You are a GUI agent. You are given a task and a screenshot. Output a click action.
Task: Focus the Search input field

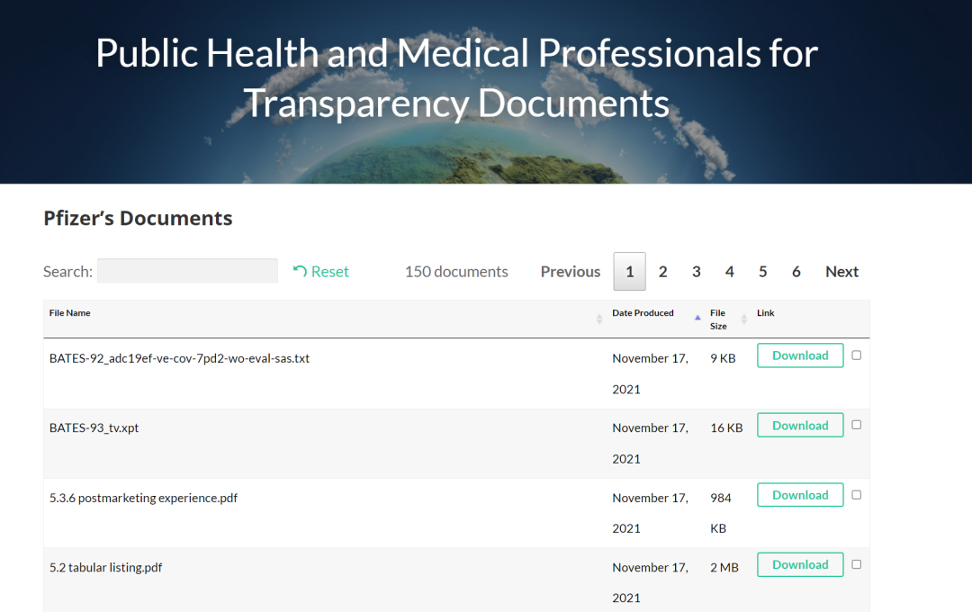187,271
